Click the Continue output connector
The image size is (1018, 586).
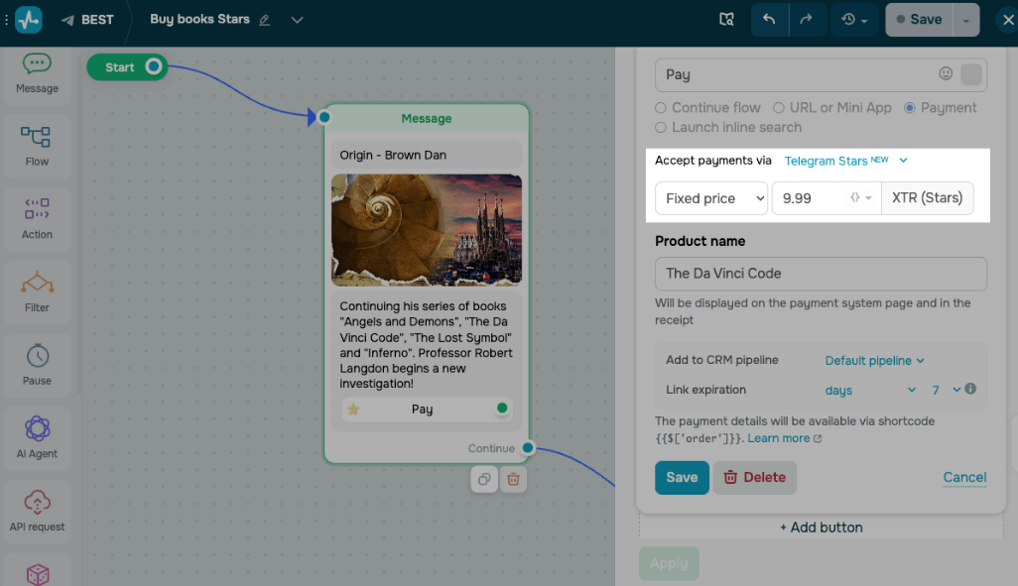click(528, 448)
